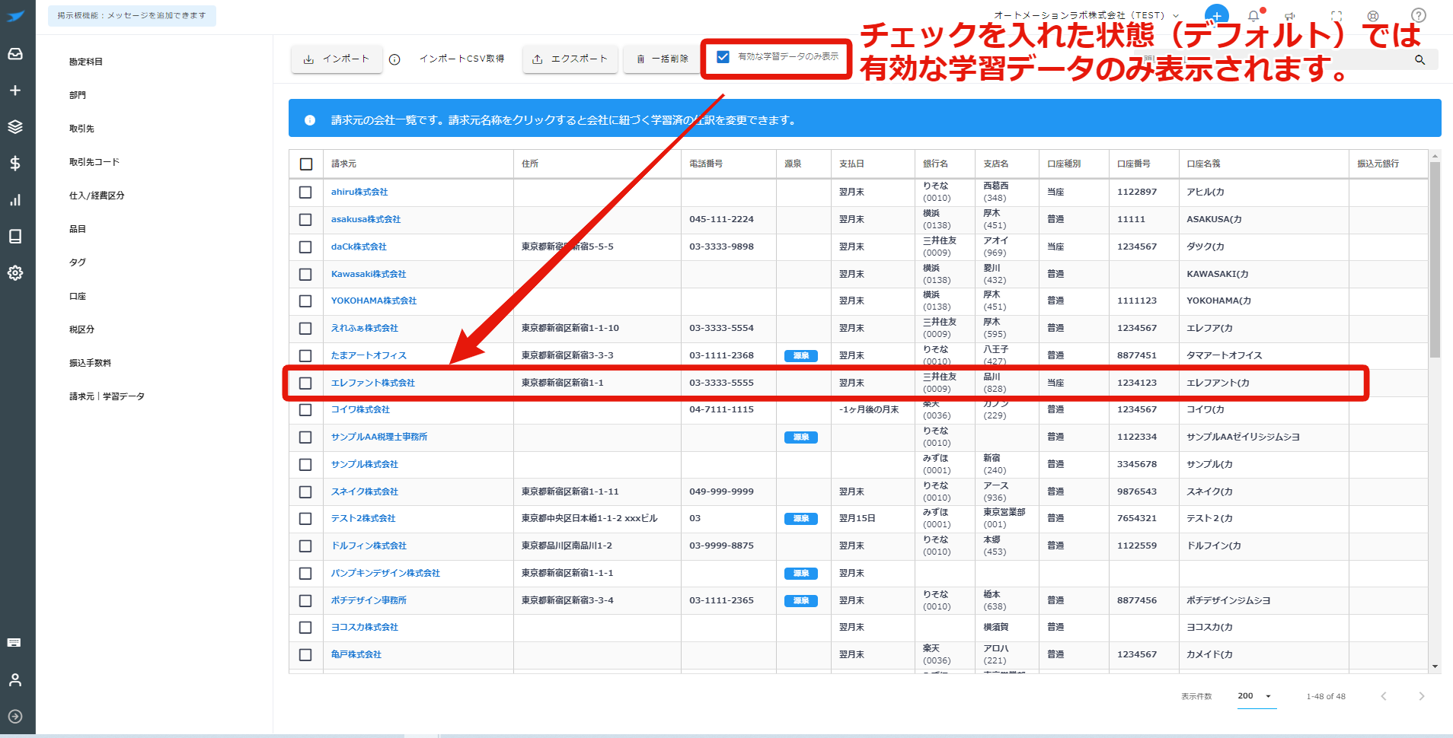The image size is (1453, 738).
Task: Open 口座 in the settings menu
Action: (78, 296)
